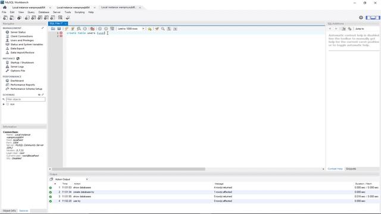Open the Database menu
The width and height of the screenshot is (381, 214).
pyautogui.click(x=43, y=12)
